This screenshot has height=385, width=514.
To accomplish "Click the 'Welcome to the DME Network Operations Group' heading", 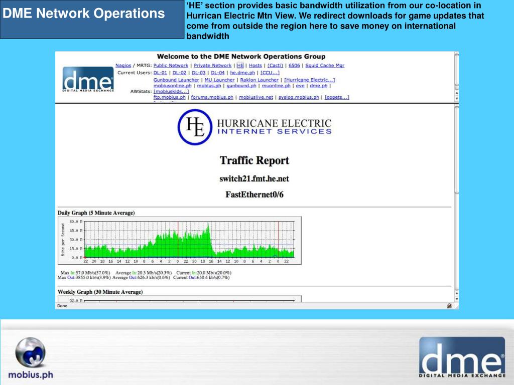I will point(241,56).
